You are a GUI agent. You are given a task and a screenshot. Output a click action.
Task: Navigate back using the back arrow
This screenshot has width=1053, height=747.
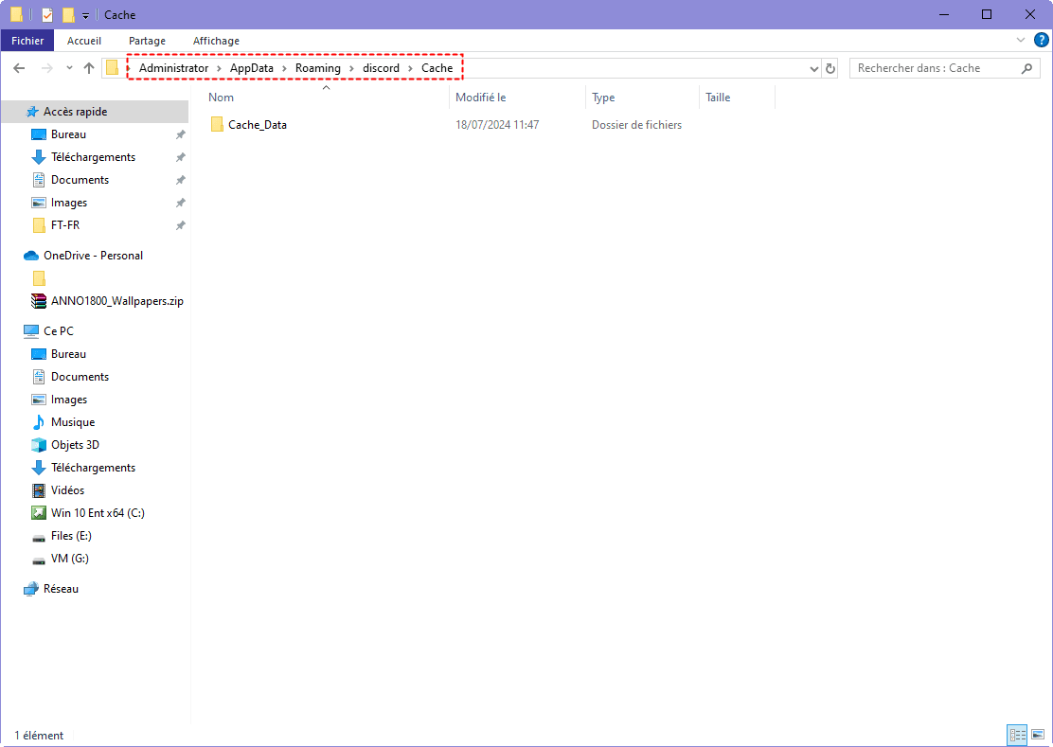pyautogui.click(x=19, y=67)
